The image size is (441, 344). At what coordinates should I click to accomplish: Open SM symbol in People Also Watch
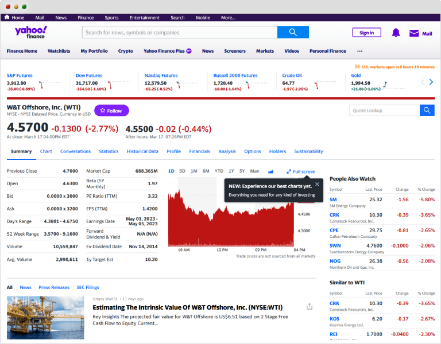click(333, 200)
